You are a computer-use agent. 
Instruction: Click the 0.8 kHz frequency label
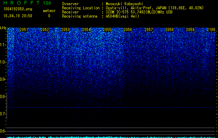(x=3, y=97)
